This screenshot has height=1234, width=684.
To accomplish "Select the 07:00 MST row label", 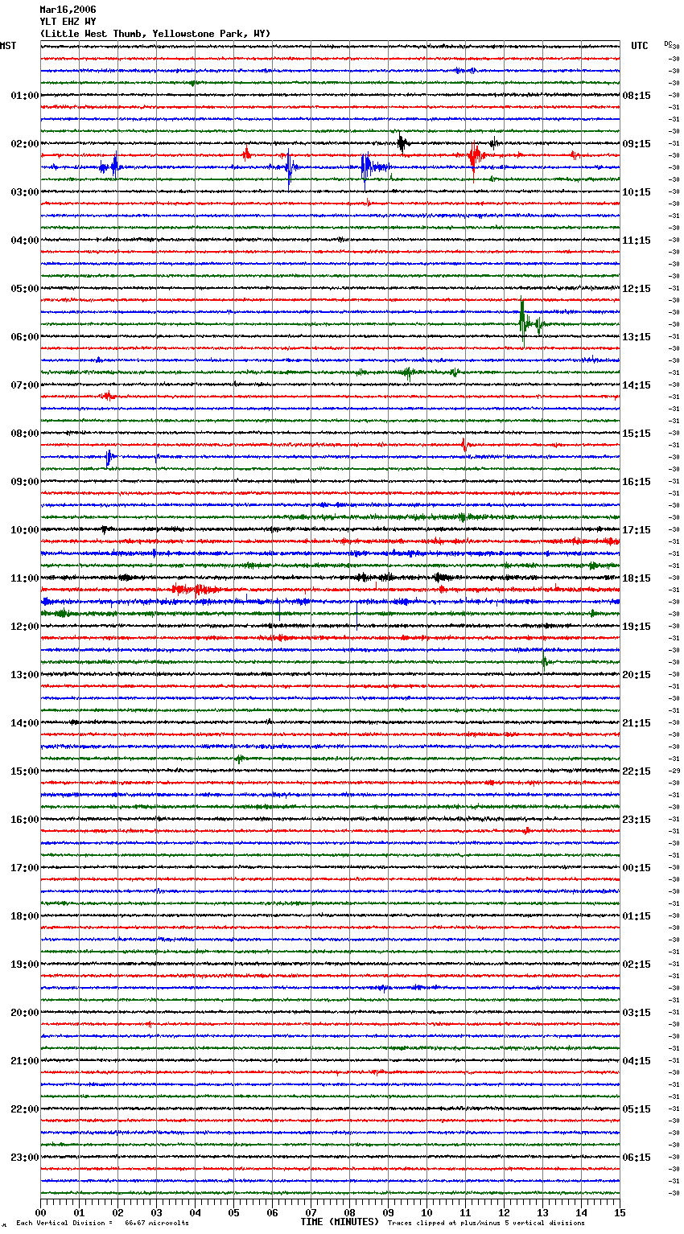I will tap(24, 385).
